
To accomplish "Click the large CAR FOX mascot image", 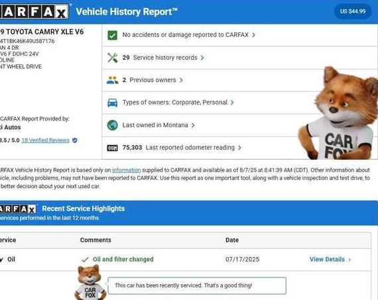I will 339,113.
